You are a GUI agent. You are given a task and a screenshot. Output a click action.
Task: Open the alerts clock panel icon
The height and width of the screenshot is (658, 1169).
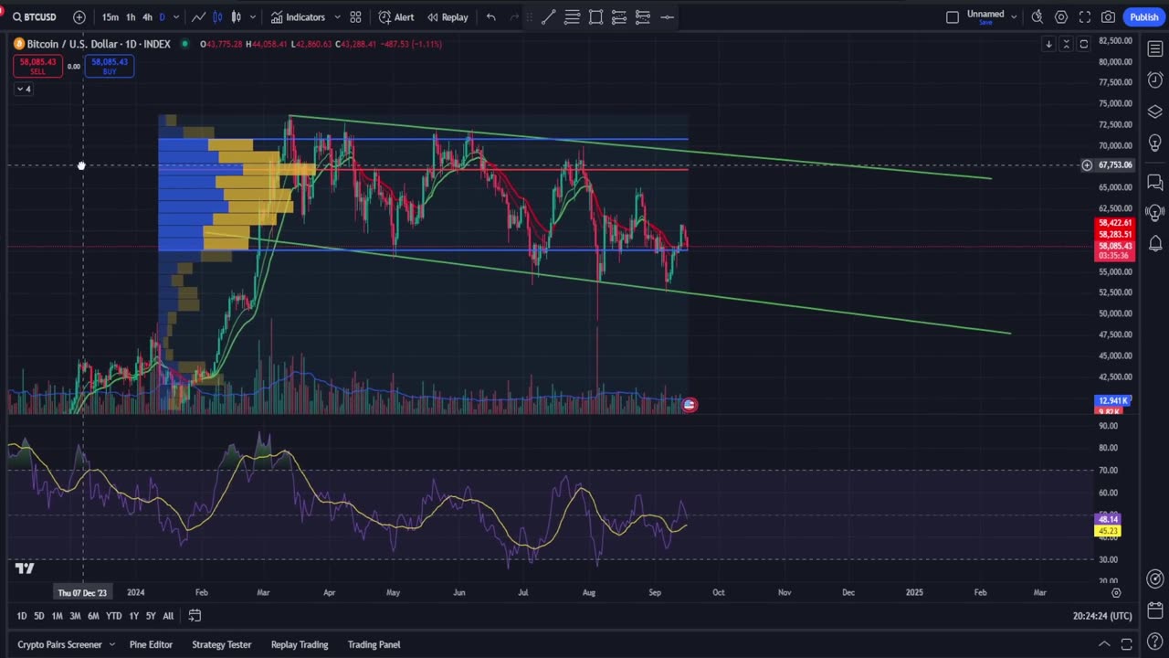coord(1155,80)
